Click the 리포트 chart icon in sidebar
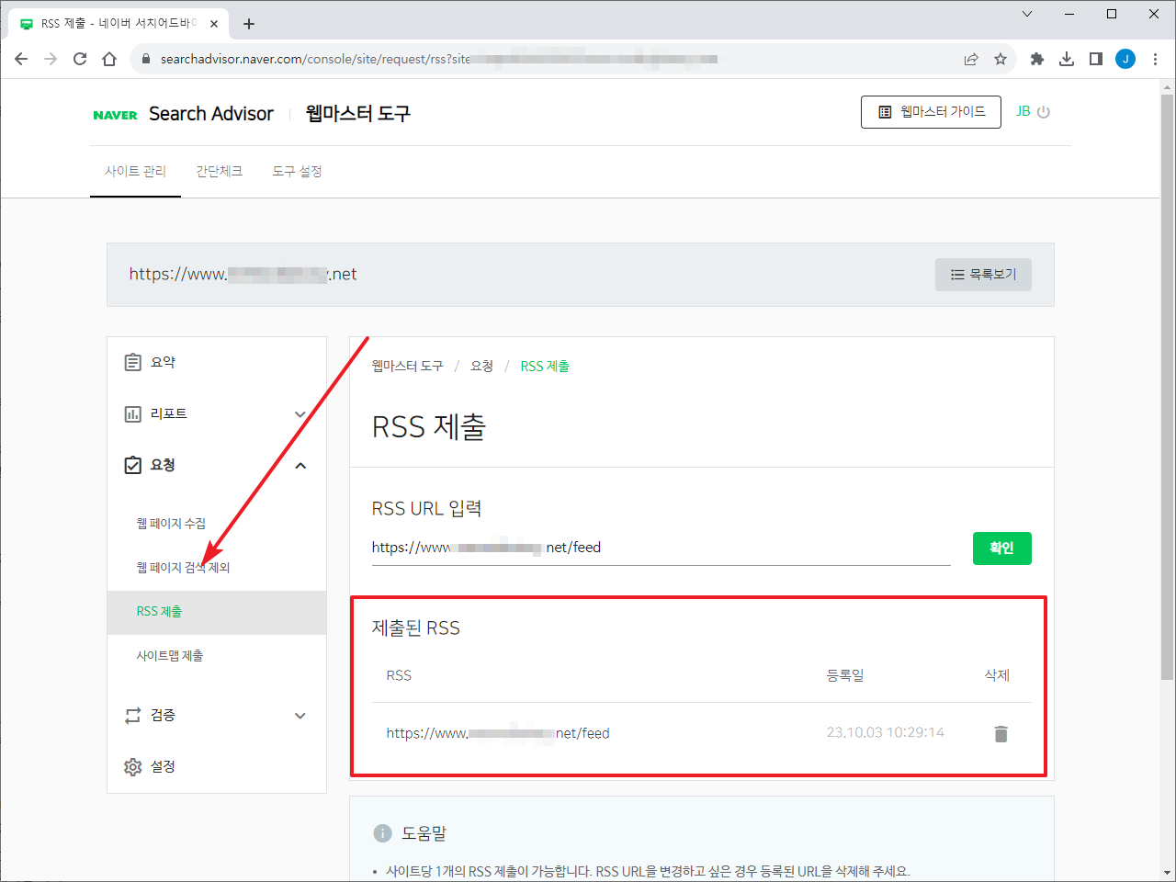The width and height of the screenshot is (1176, 882). (x=133, y=413)
